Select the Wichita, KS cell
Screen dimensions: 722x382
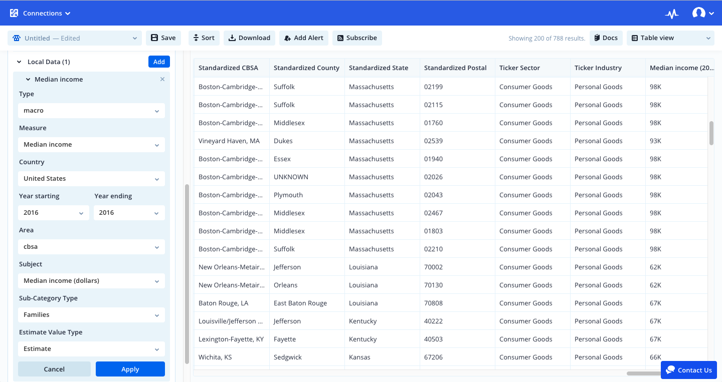(x=232, y=357)
